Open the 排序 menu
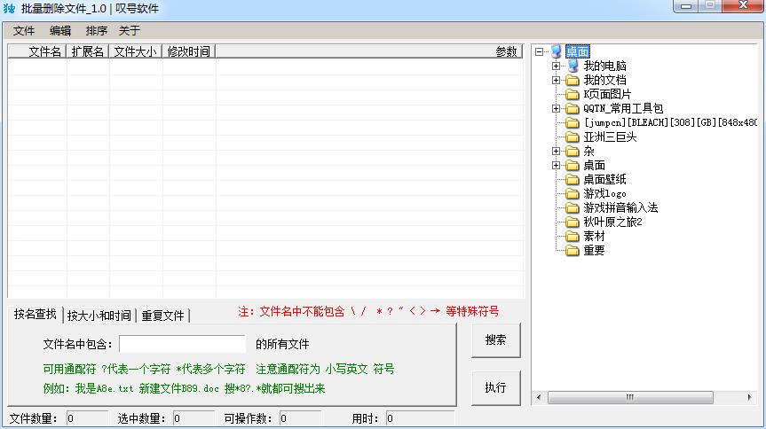 (96, 31)
